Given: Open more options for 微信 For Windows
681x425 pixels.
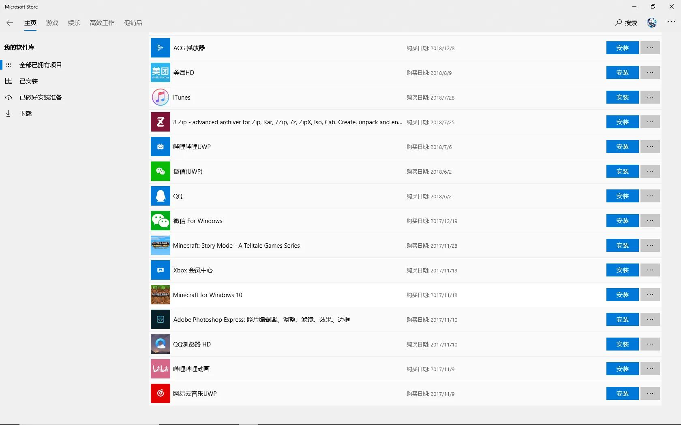Looking at the screenshot, I should [650, 221].
